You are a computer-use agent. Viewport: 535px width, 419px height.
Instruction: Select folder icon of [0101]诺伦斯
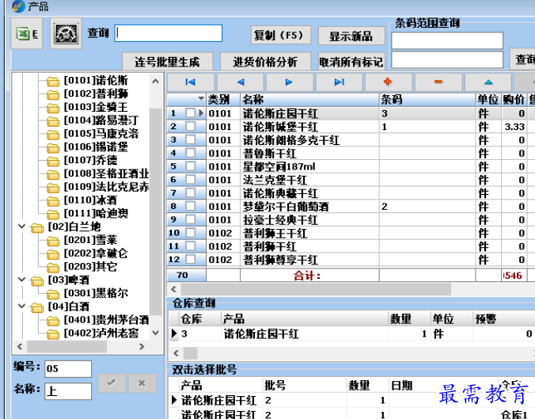(53, 82)
